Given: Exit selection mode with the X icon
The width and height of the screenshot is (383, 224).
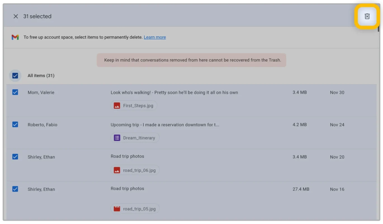Looking at the screenshot, I should [16, 16].
